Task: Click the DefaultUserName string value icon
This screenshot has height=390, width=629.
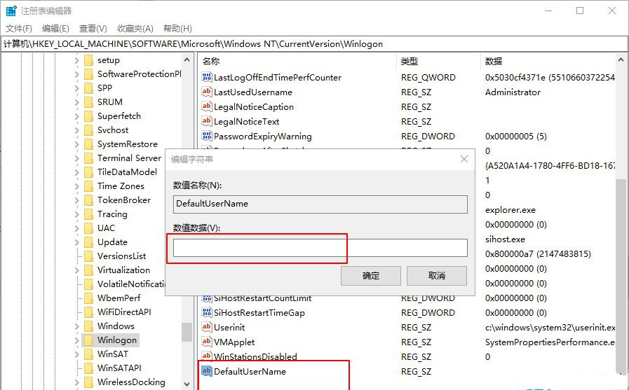Action: click(x=207, y=371)
